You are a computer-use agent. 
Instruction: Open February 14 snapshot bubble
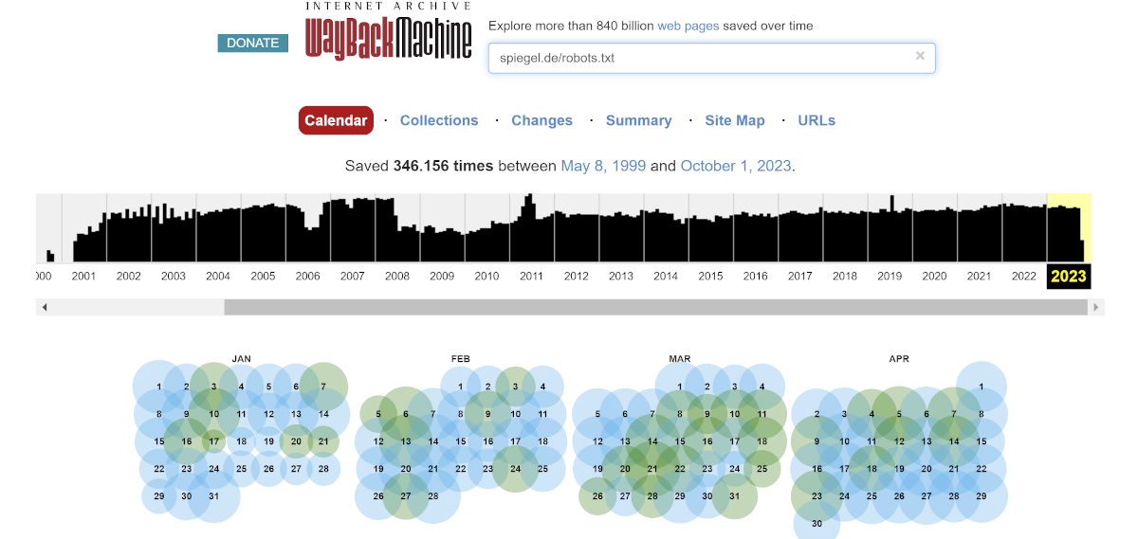(x=433, y=441)
